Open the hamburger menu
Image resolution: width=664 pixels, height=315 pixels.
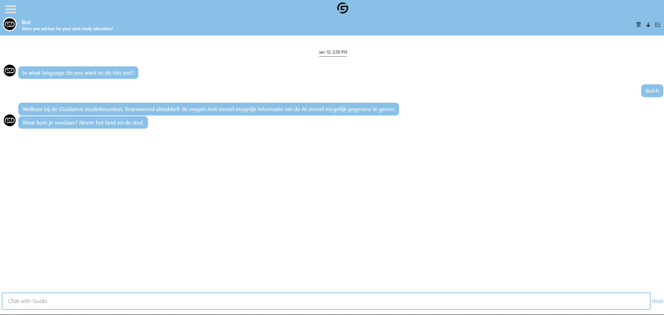point(11,9)
